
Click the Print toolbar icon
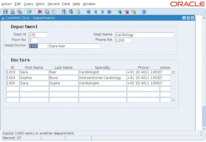coord(12,12)
